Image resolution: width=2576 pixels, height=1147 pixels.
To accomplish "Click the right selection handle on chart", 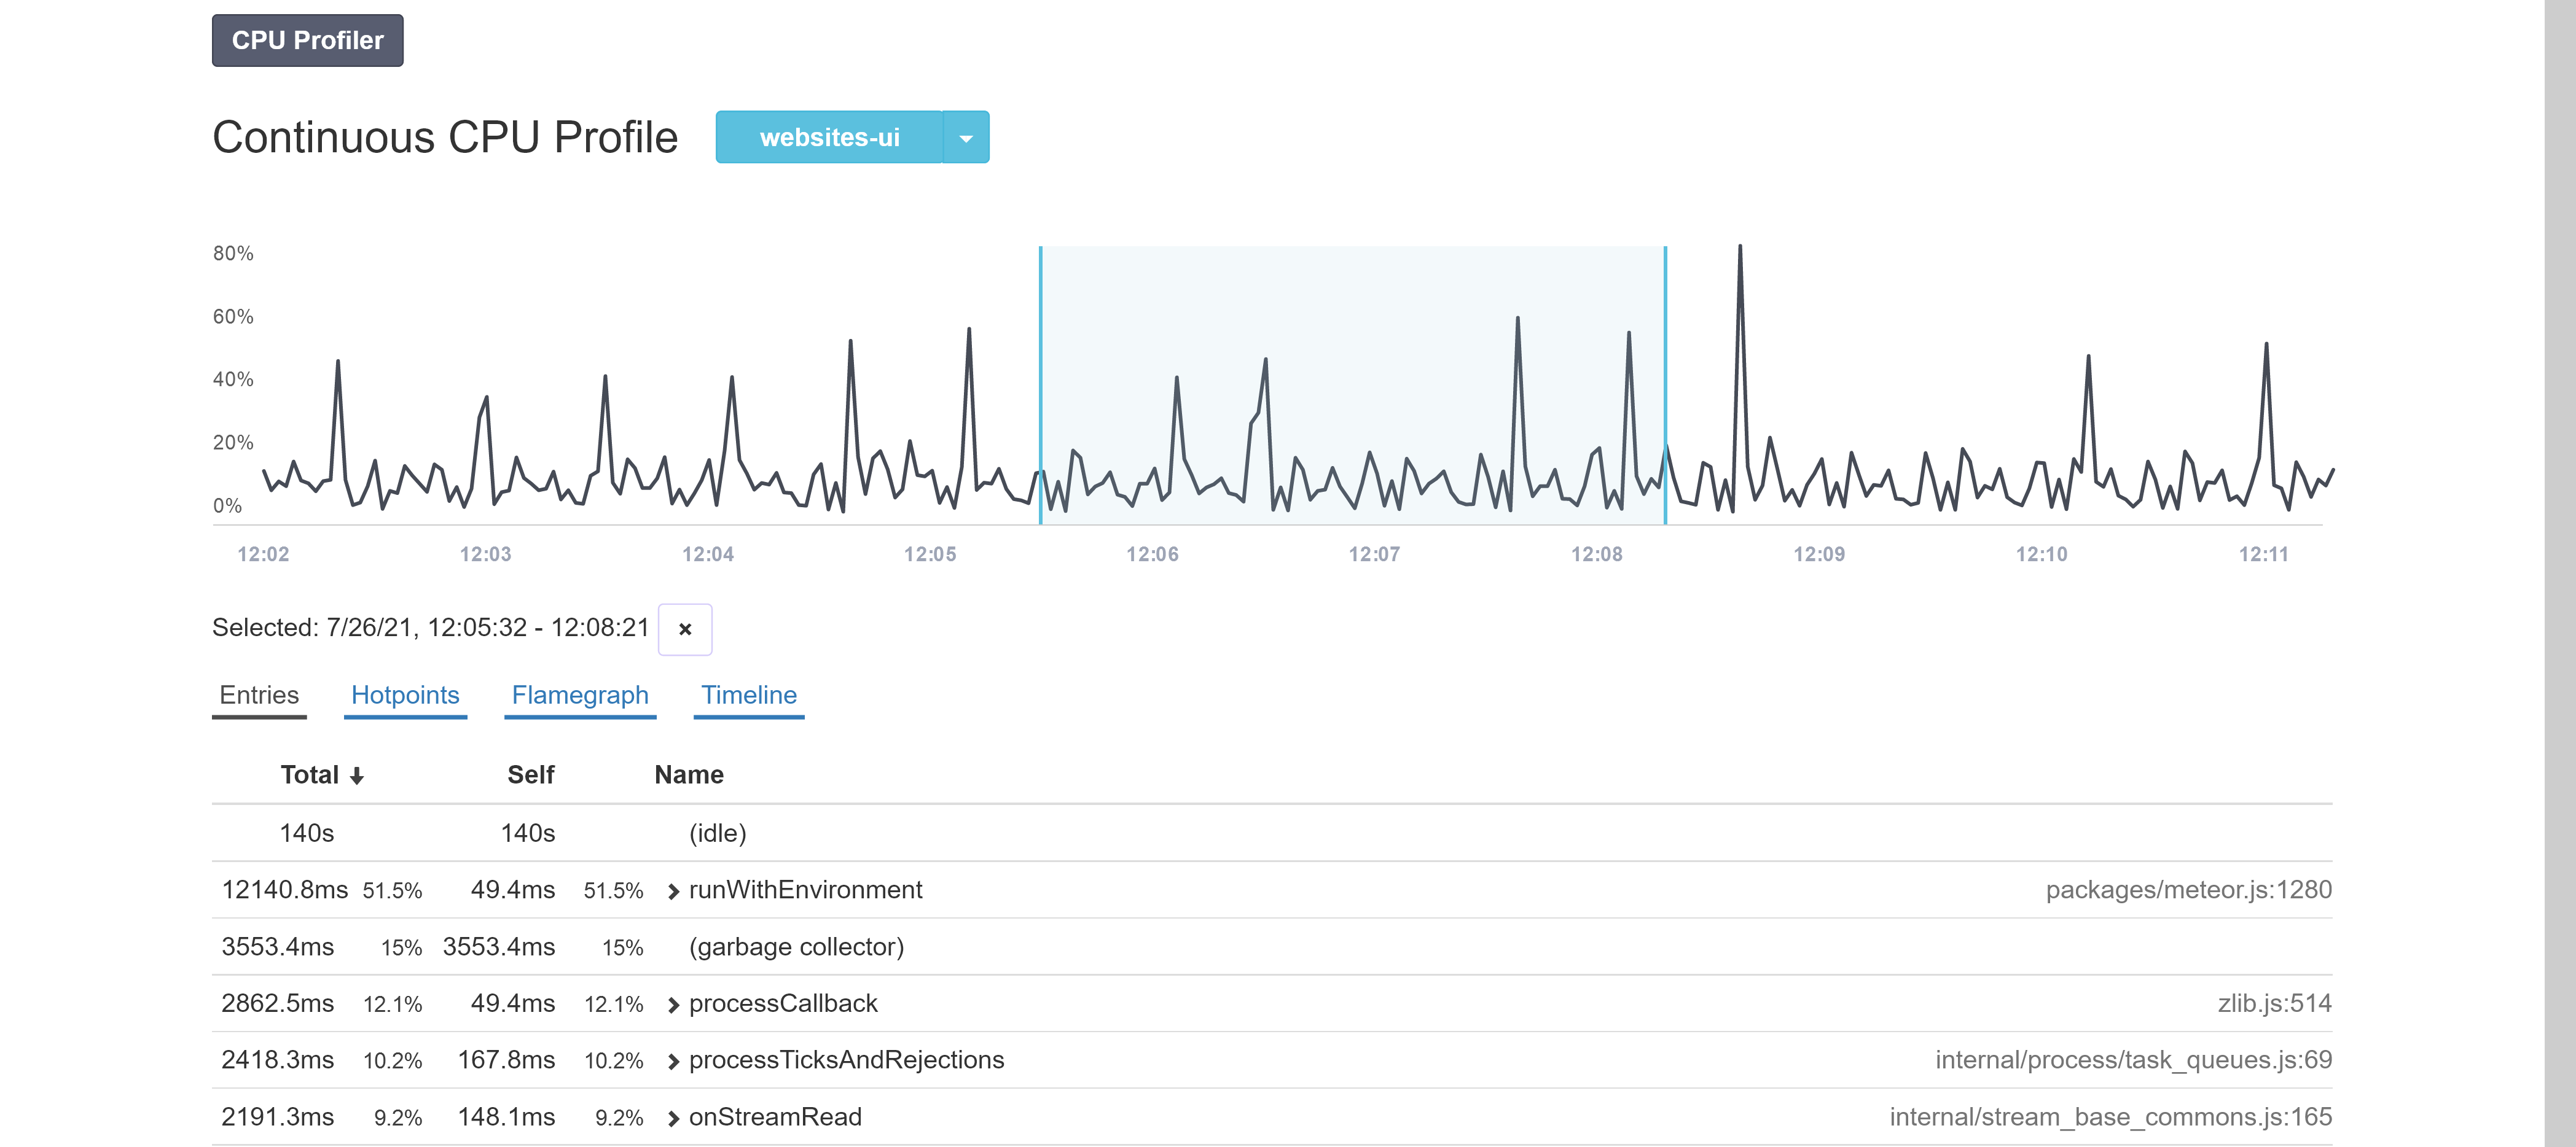I will tap(1665, 384).
